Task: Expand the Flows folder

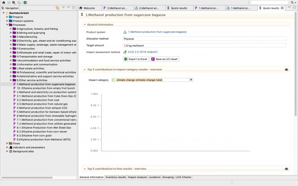Action: pyautogui.click(x=7, y=143)
